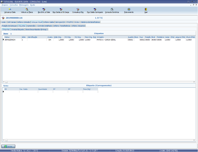Click the TOTVS app icon in title bar
This screenshot has height=152, width=198.
pyautogui.click(x=2, y=2)
